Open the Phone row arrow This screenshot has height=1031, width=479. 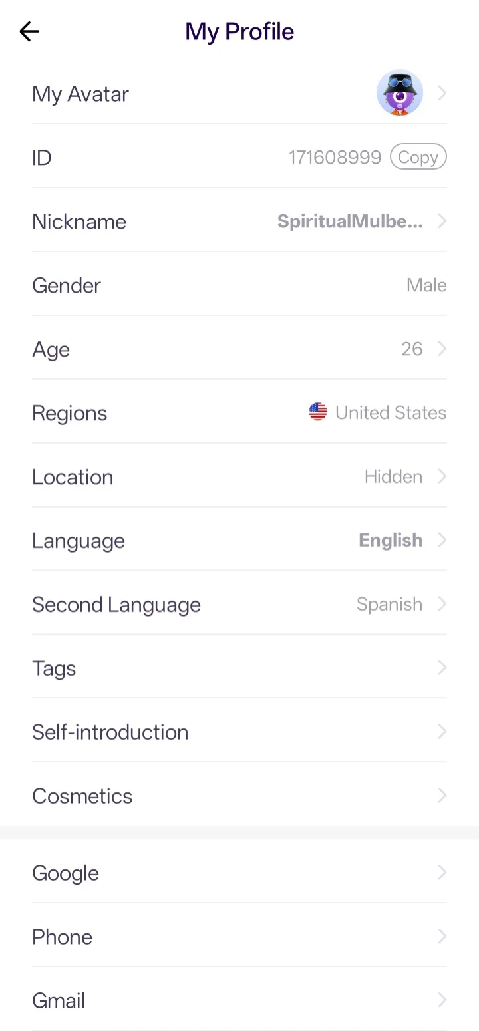pyautogui.click(x=442, y=936)
